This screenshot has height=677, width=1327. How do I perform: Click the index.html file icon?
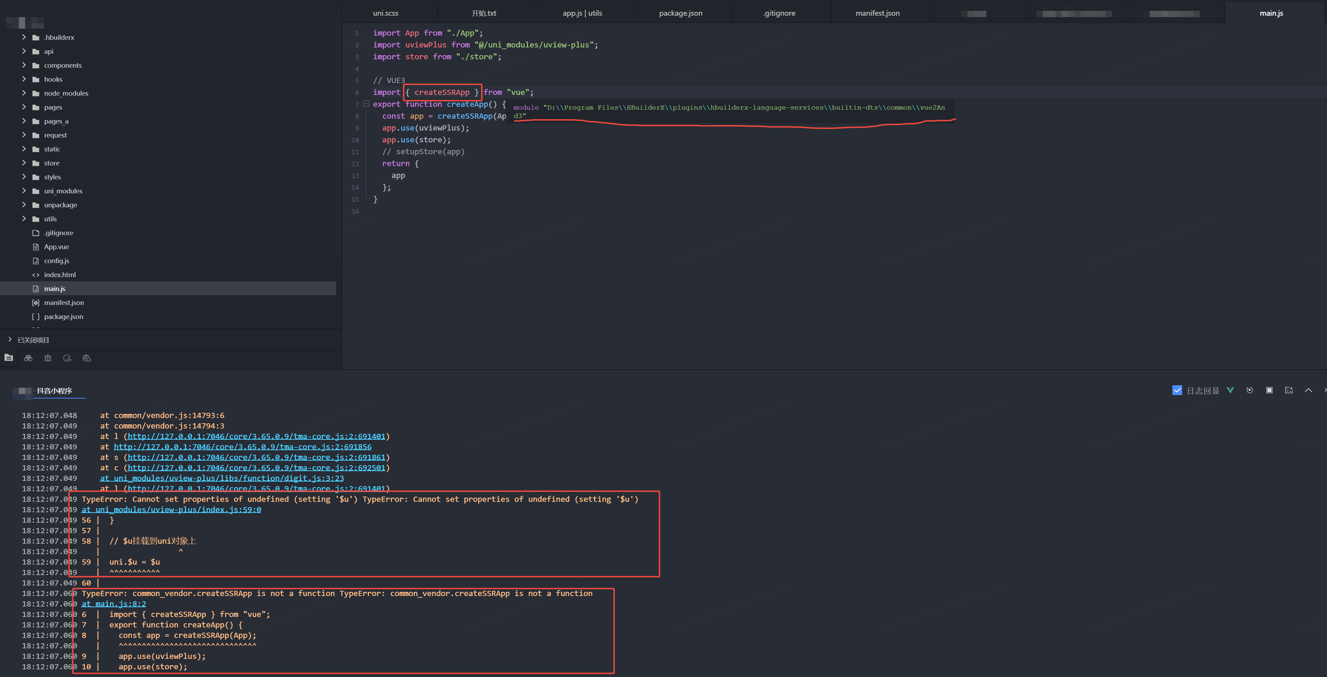pos(36,275)
